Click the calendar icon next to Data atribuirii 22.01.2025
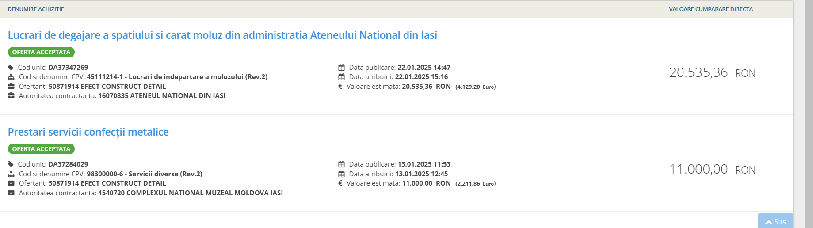The width and height of the screenshot is (813, 228). [341, 77]
